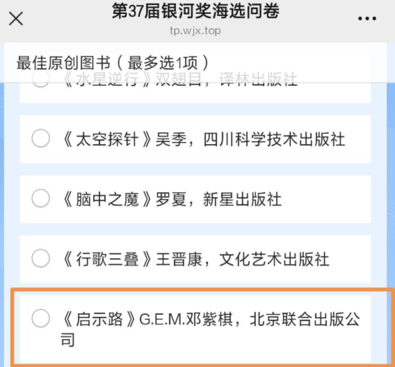Viewport: 395px width, 367px height.
Task: Choose the option text 《启示路》G.E.M.邓紫棋
Action: 147,319
